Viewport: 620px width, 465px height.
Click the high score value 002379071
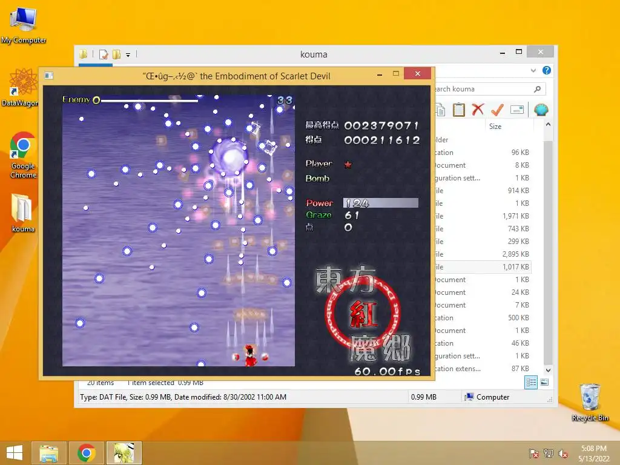click(381, 126)
